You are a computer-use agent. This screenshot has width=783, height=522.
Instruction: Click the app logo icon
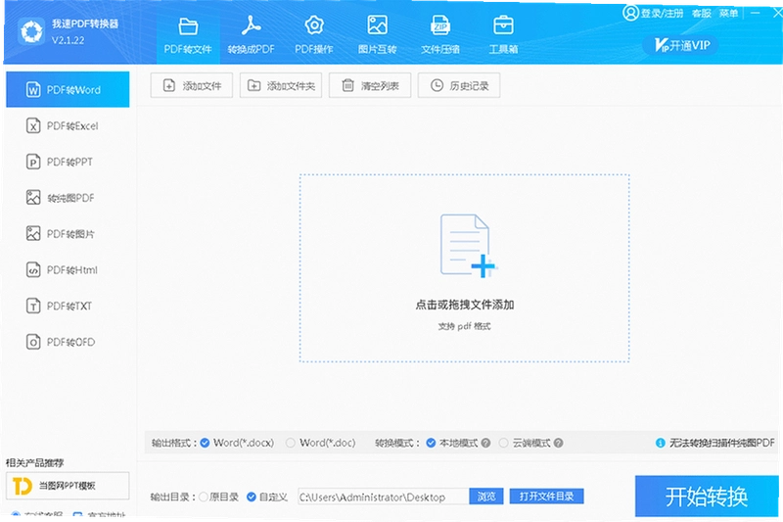tap(31, 32)
